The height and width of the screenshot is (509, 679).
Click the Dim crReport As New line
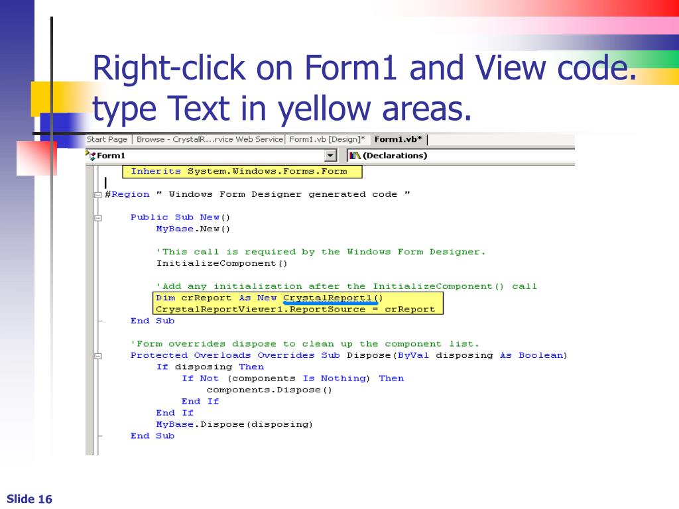269,298
